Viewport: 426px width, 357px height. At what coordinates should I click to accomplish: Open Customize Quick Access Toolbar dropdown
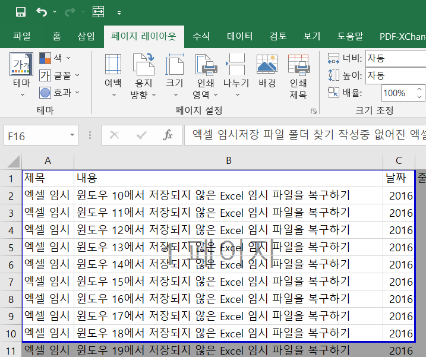pyautogui.click(x=119, y=12)
